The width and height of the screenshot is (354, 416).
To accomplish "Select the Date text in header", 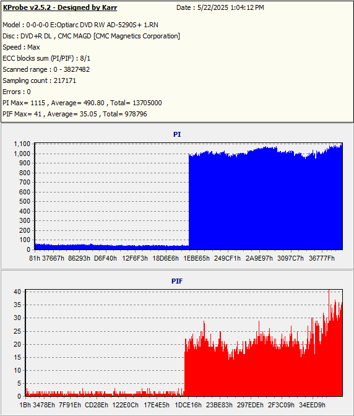I will pos(220,7).
